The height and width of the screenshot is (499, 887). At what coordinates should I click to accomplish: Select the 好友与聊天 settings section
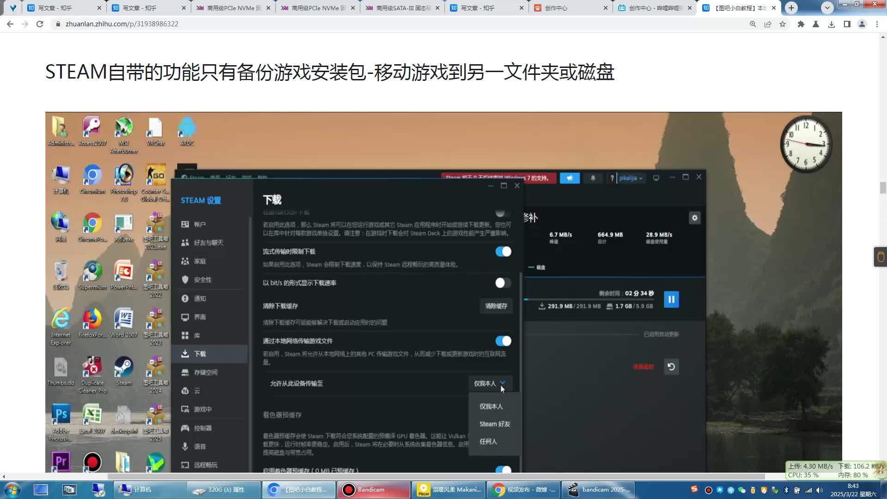tap(206, 243)
